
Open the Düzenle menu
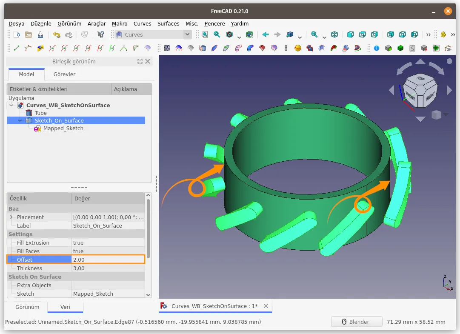tap(41, 24)
